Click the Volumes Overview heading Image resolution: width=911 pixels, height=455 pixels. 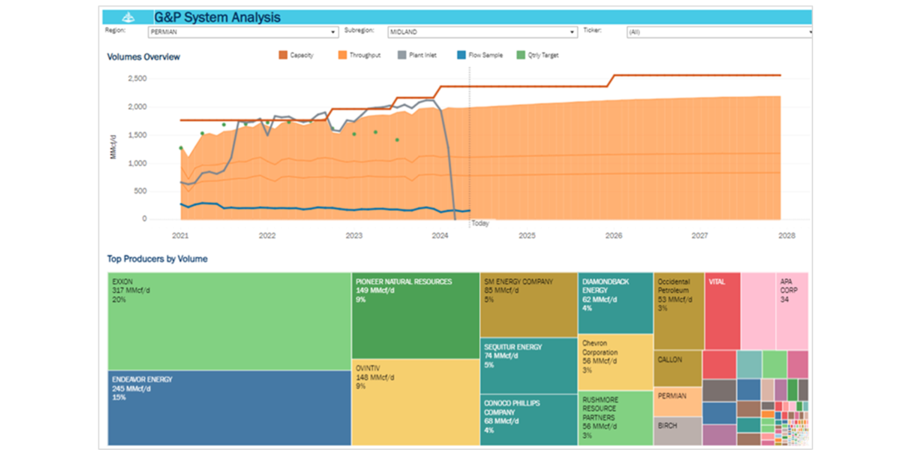tap(143, 57)
